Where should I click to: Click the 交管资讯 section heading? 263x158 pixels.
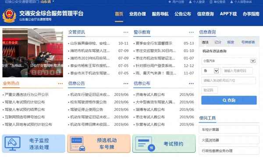76,32
